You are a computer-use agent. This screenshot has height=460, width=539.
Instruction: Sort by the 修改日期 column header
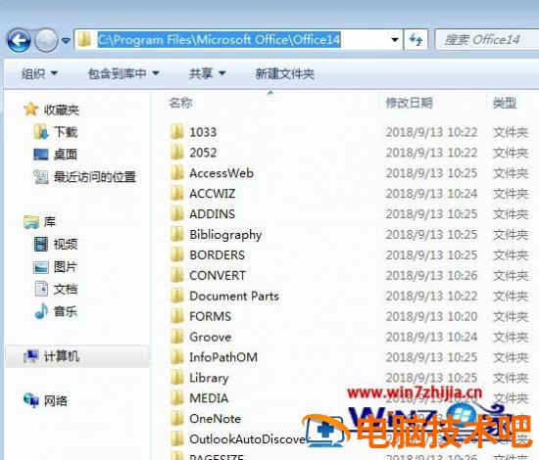(x=409, y=103)
